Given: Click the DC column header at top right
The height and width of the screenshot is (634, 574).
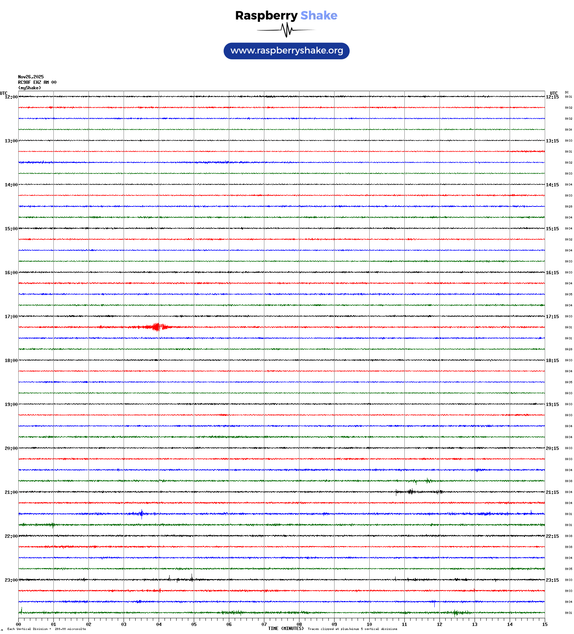Looking at the screenshot, I should point(567,93).
